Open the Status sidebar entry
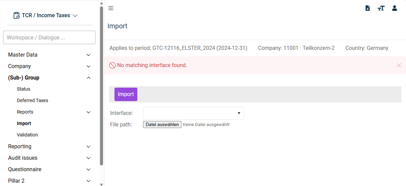This screenshot has height=186, width=406. [x=24, y=89]
